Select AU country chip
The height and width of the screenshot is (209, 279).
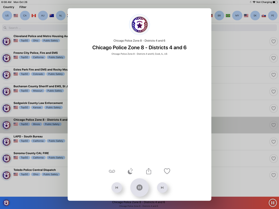[43, 15]
